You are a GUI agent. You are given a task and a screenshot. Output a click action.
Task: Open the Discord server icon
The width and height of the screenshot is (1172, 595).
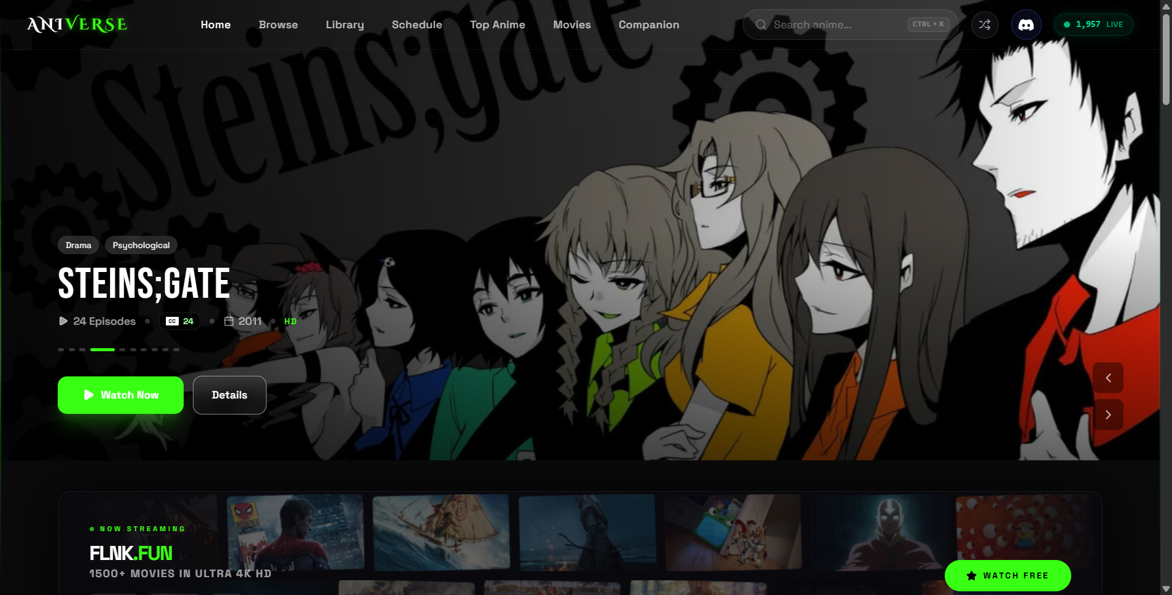click(x=1026, y=25)
